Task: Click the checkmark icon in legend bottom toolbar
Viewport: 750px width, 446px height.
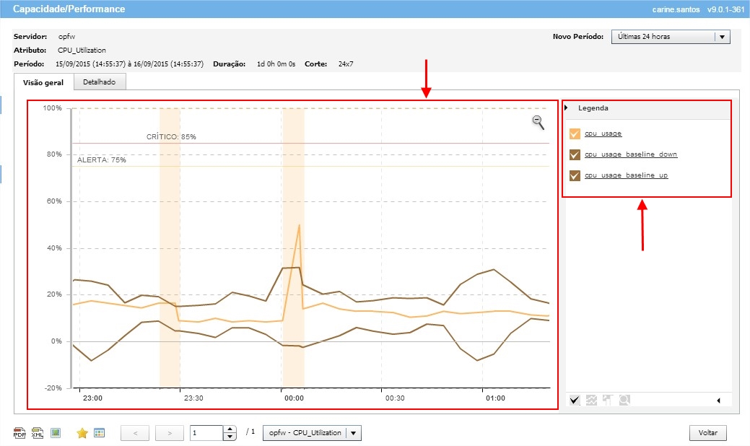Action: (575, 400)
